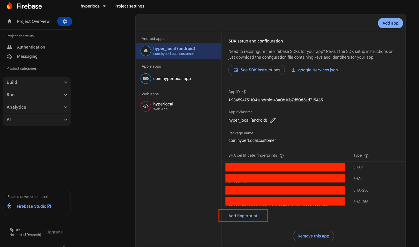Click the Project shortcuts label

point(20,36)
